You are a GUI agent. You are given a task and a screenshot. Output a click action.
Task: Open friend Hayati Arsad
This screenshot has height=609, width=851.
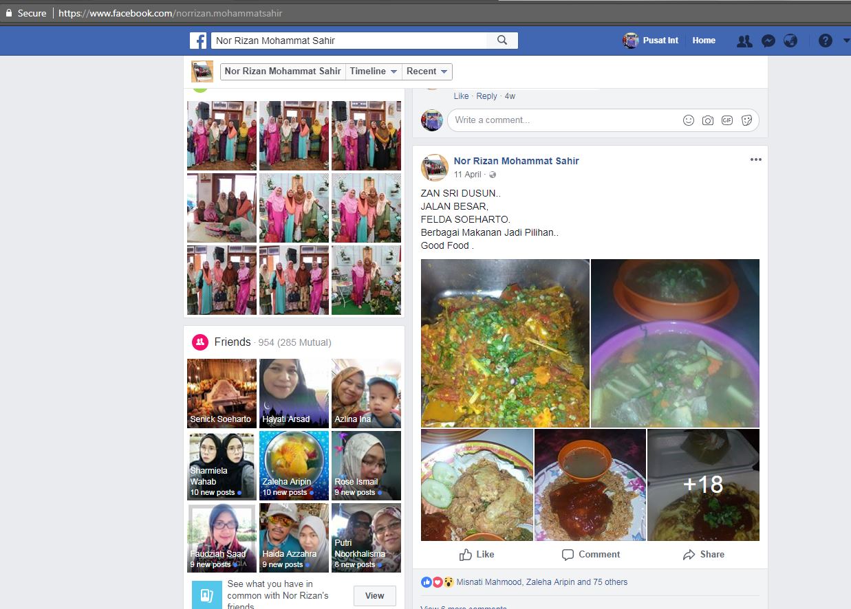(x=294, y=393)
